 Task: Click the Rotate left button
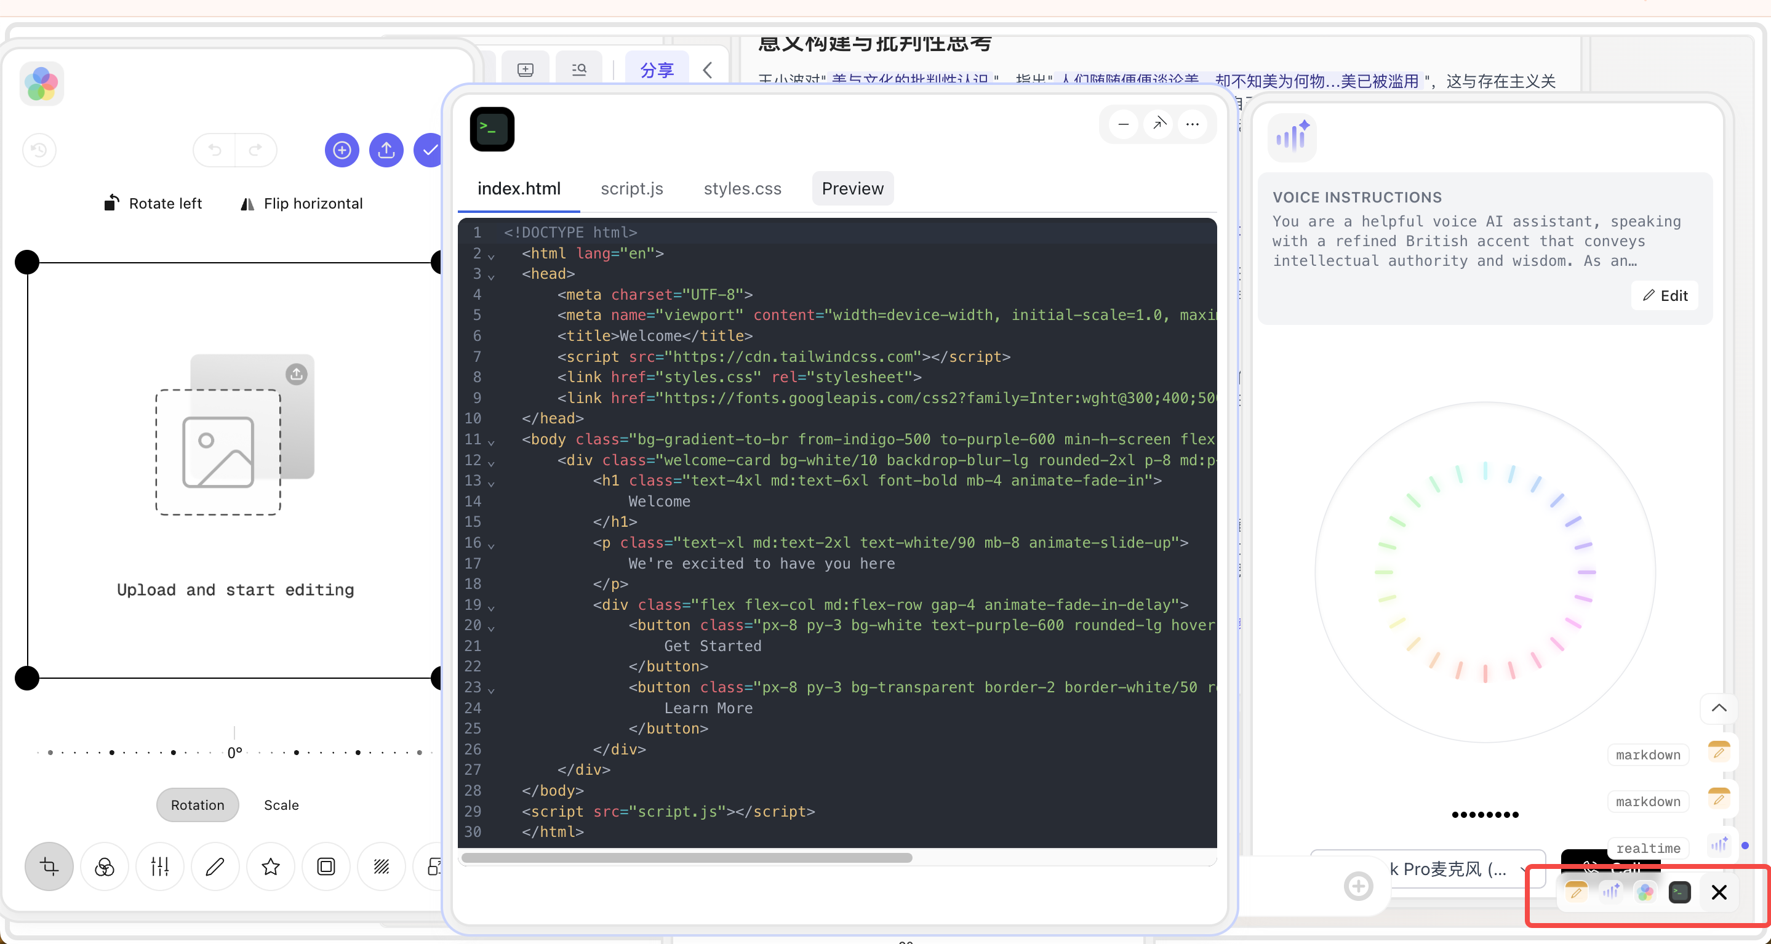(153, 204)
